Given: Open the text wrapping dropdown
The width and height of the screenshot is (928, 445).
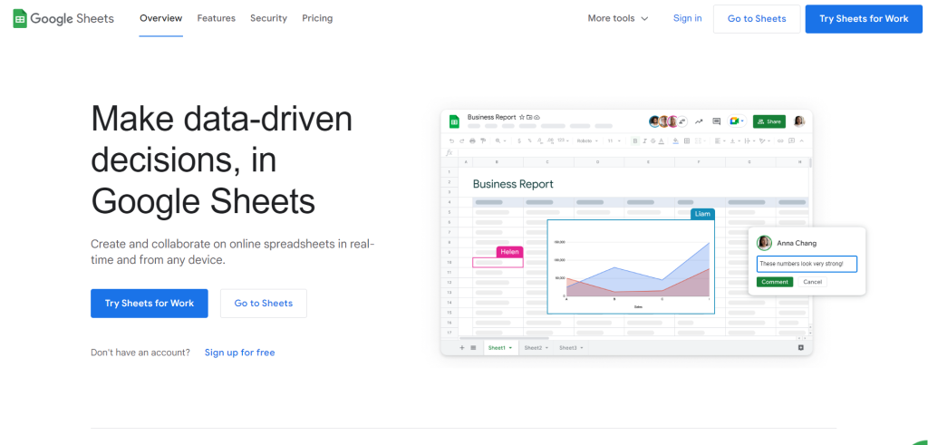Looking at the screenshot, I should pos(749,140).
